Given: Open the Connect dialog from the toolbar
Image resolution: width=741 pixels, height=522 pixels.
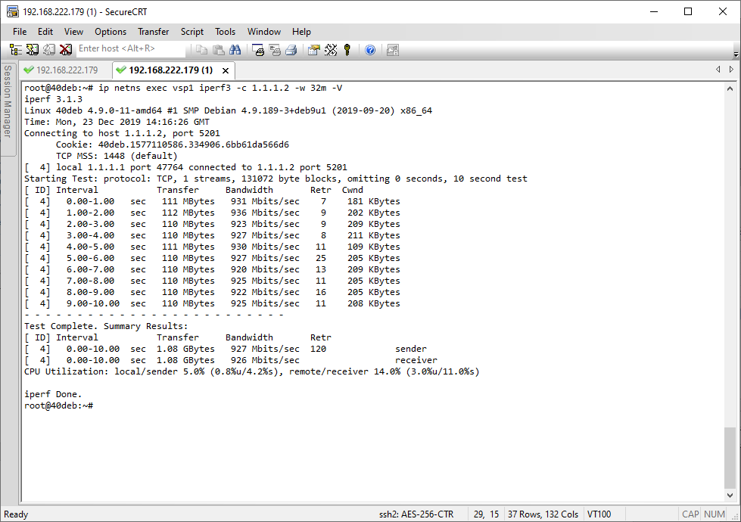Looking at the screenshot, I should tap(16, 49).
